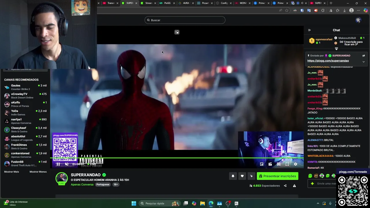Click the Portuguese language tag
Viewport: 370px width, 208px height.
click(103, 184)
